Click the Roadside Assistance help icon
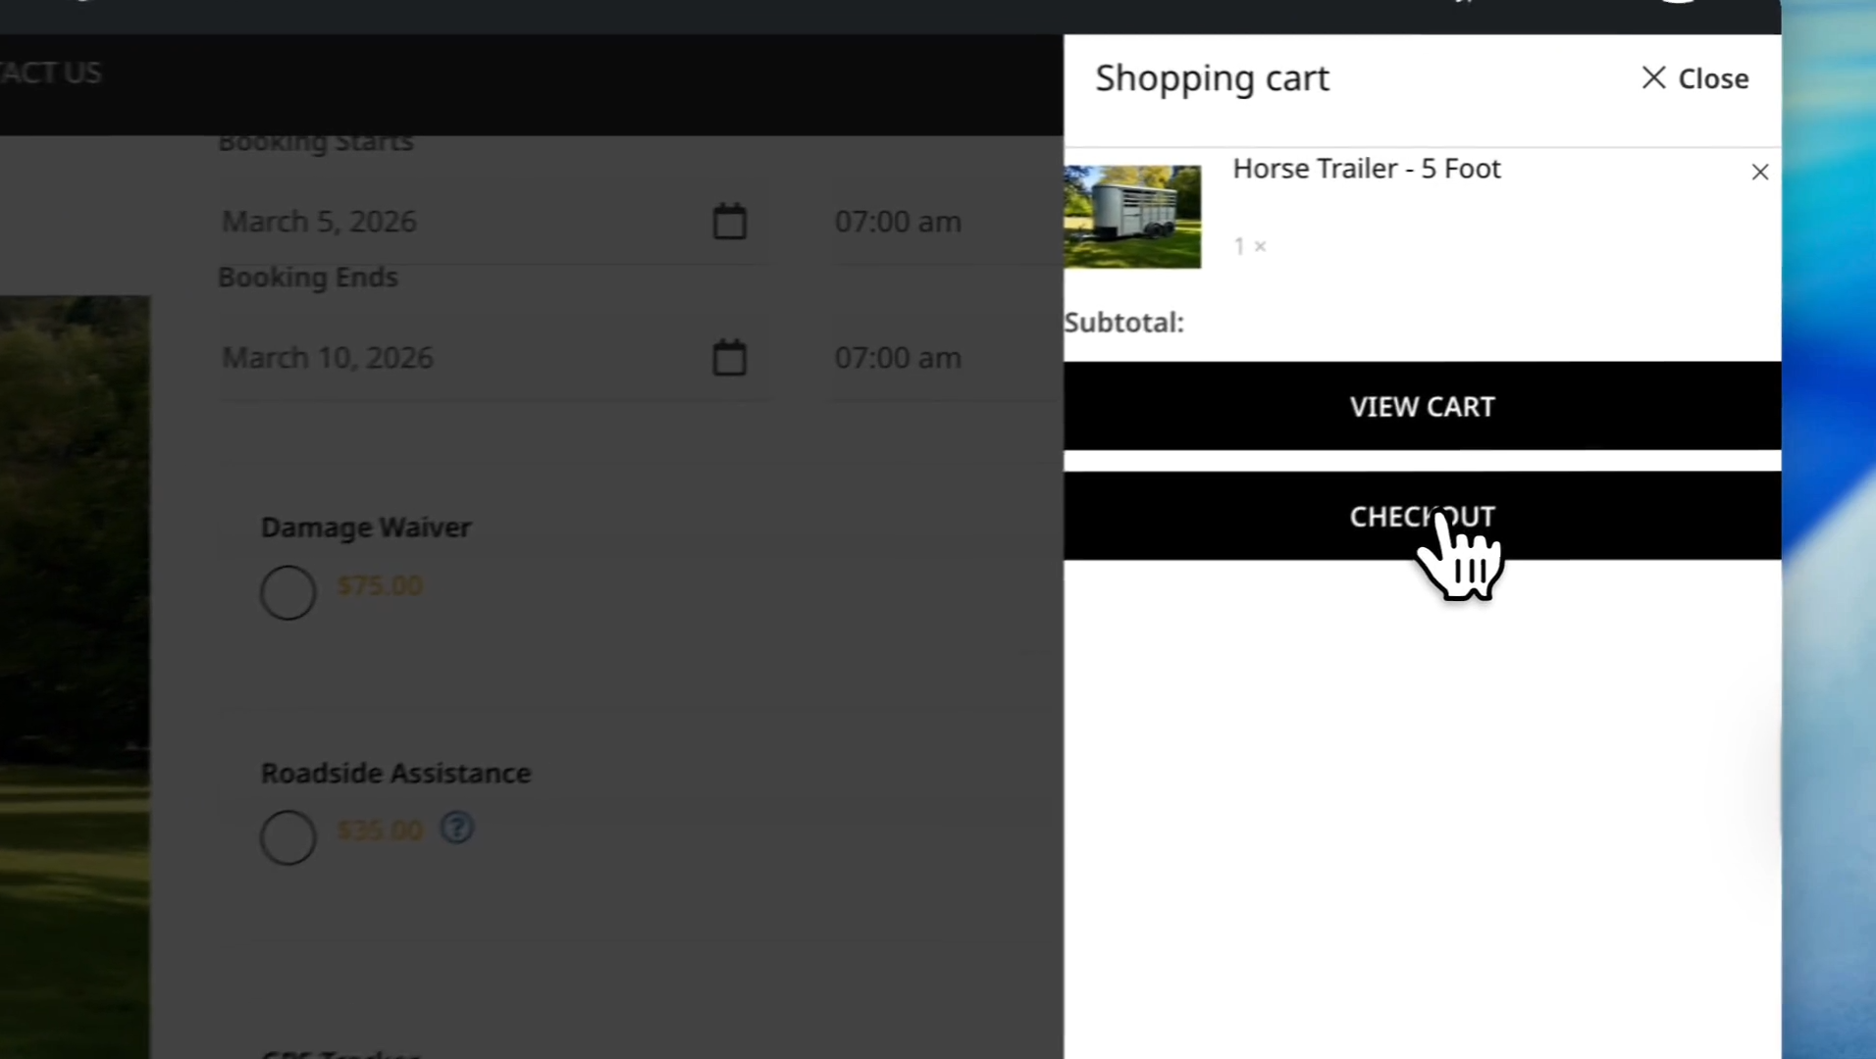 pyautogui.click(x=457, y=829)
